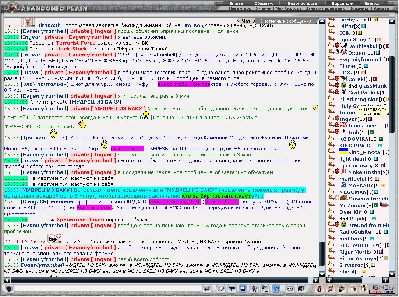Viewport: 399px width, 297px height.
Task: Switch to the Системные сообщения tab
Action: (x=286, y=21)
